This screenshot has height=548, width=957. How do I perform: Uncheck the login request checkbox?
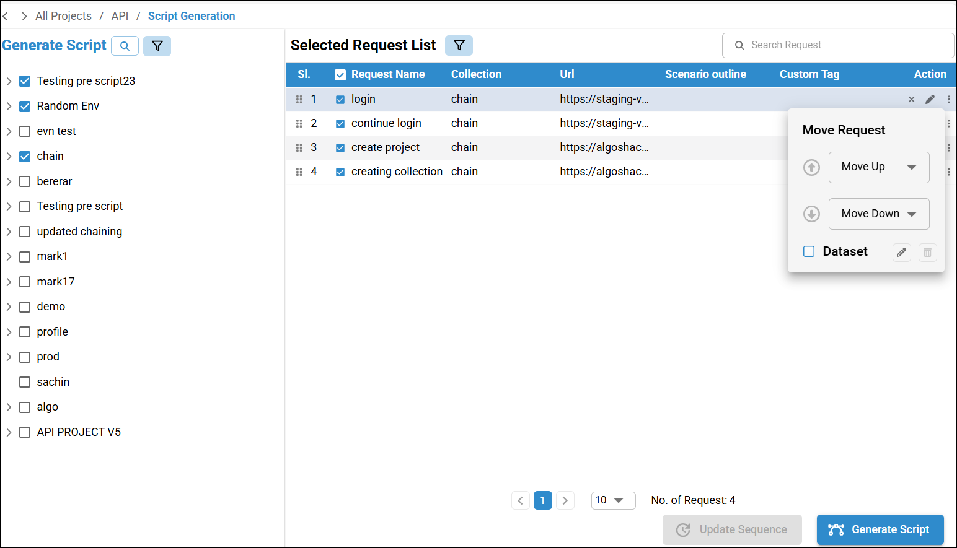point(340,99)
